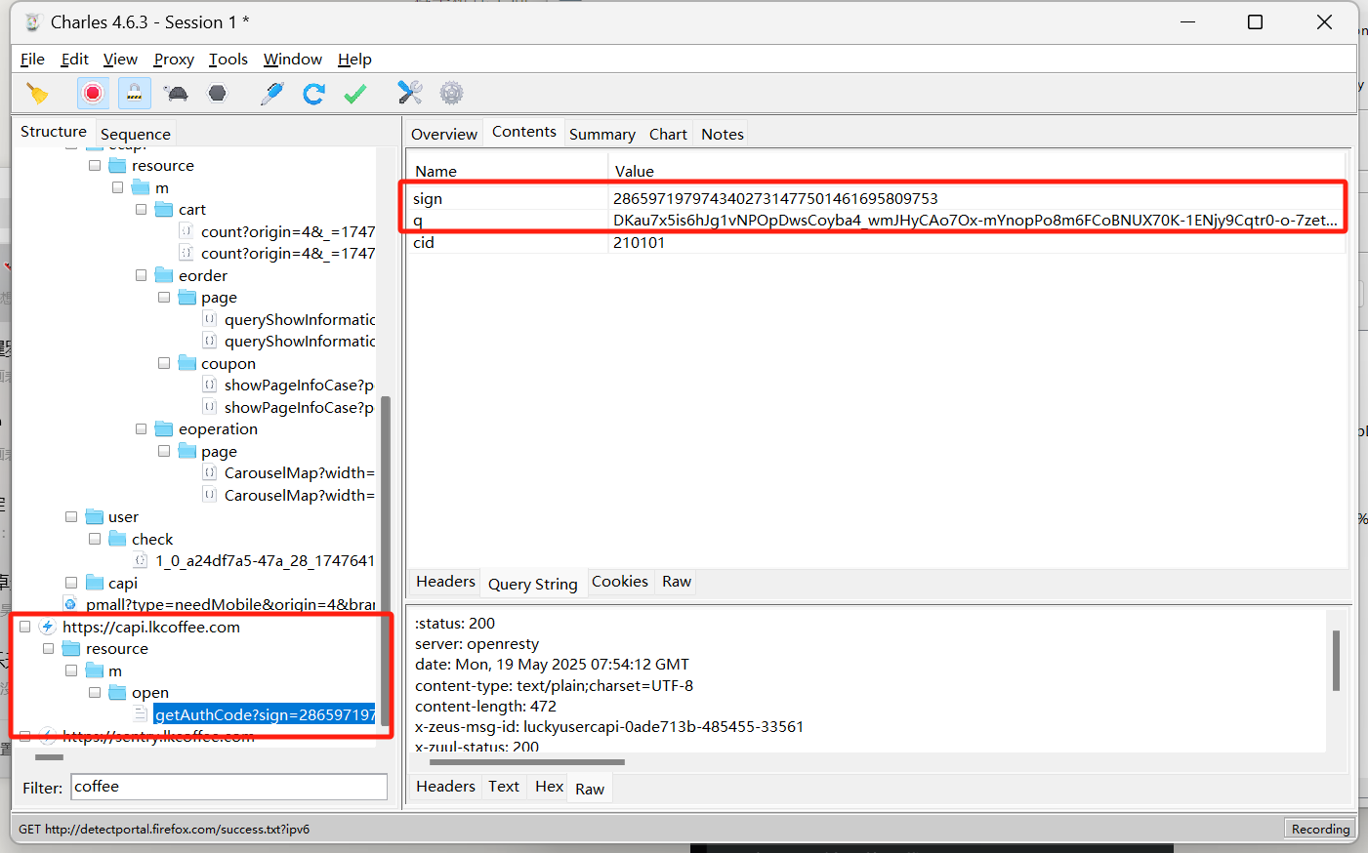Switch to the Contents tab
Screen dimensions: 1368x853
tap(524, 132)
